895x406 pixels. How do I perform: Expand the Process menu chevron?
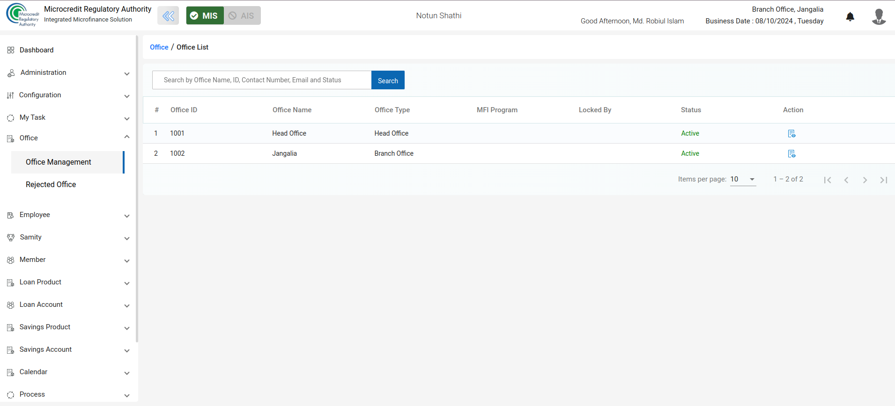point(127,396)
